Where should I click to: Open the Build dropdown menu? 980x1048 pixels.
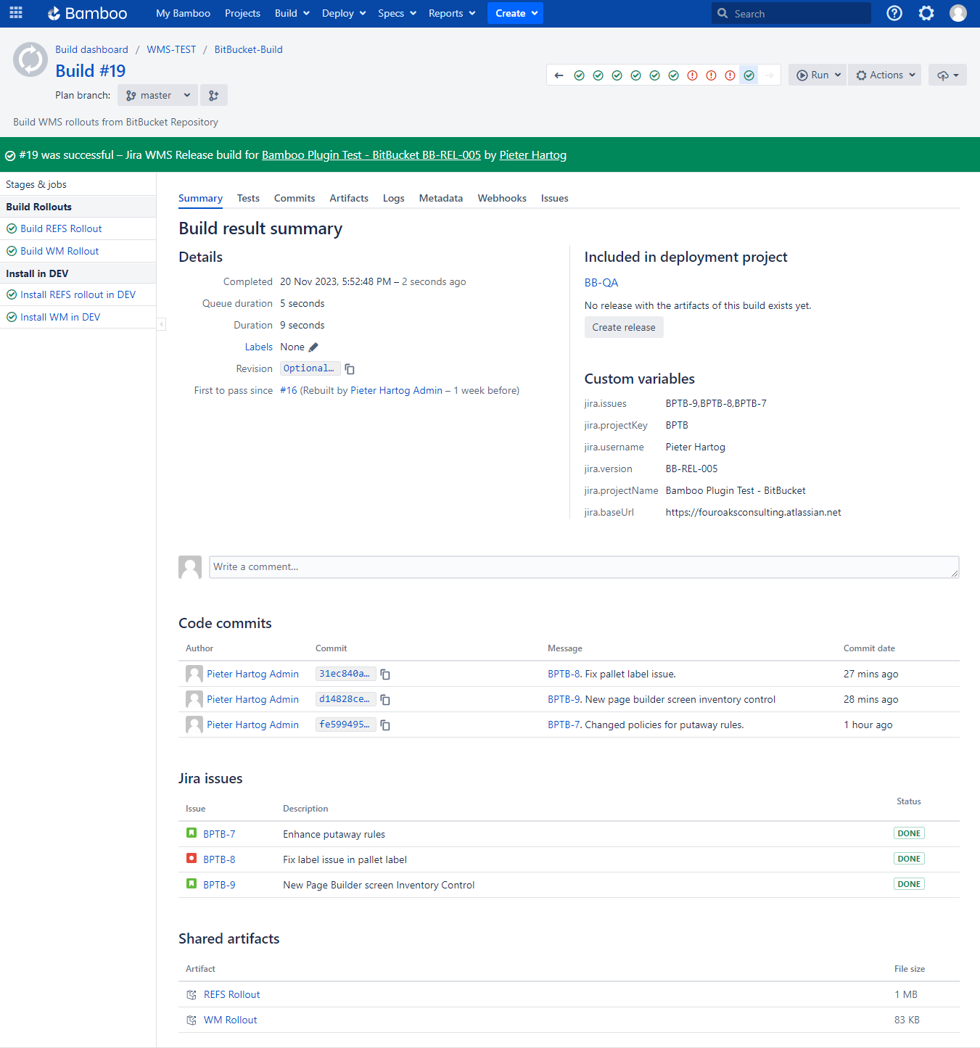(x=292, y=13)
